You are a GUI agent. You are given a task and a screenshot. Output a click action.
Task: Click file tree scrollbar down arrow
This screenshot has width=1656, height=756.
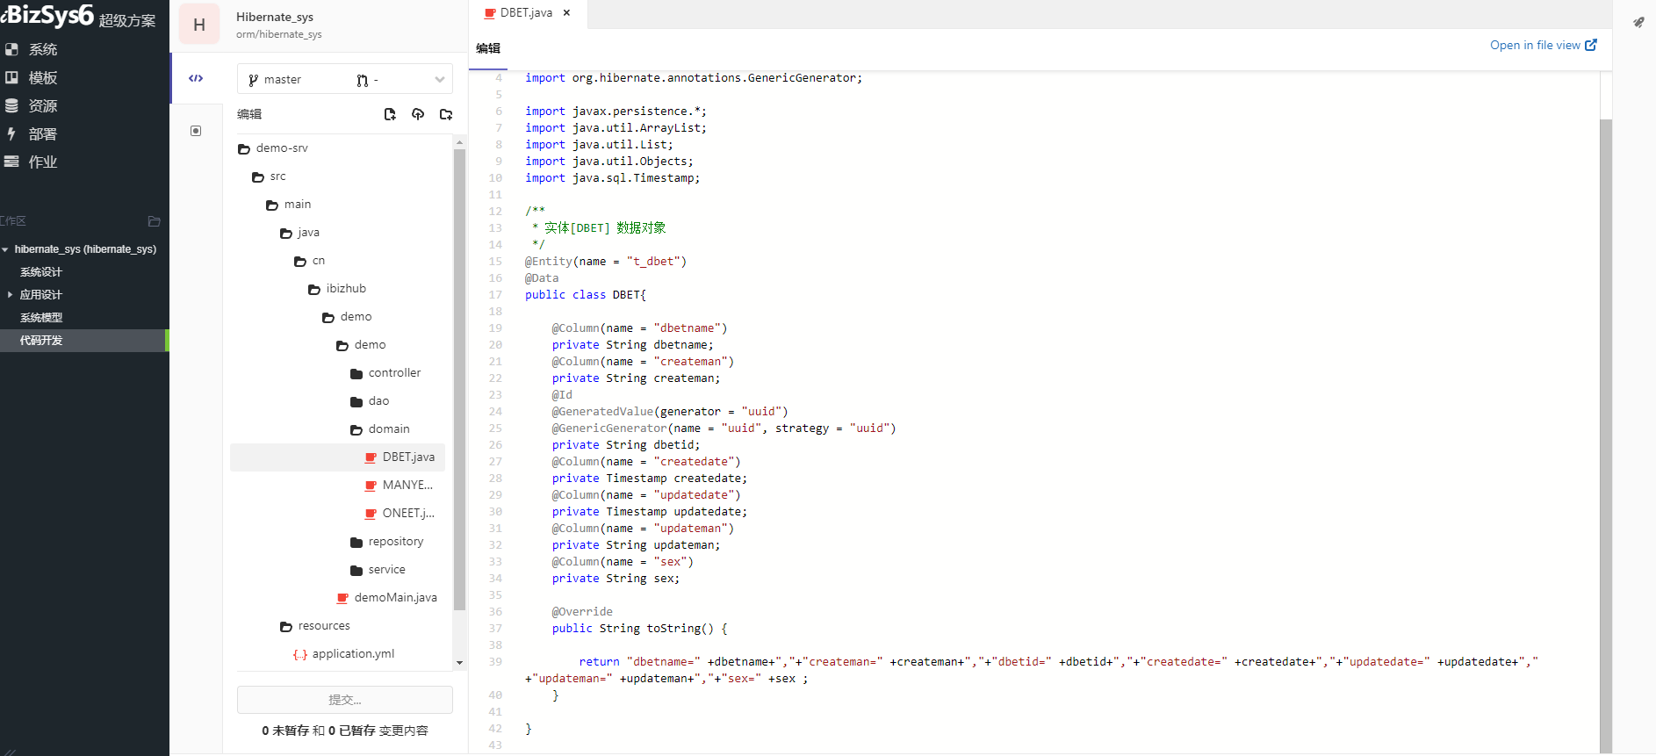point(459,663)
